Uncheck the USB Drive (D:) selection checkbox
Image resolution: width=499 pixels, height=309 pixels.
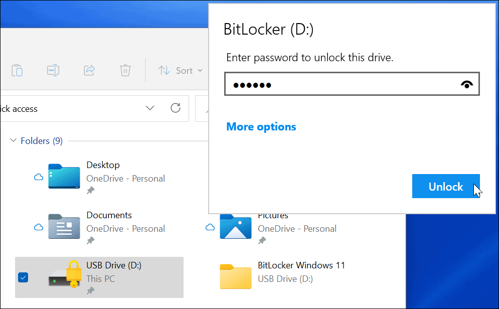23,277
